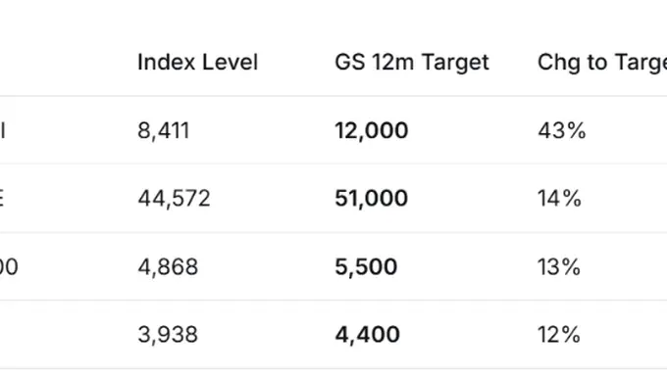Click the 4,400 target value
Image resolution: width=667 pixels, height=374 pixels.
click(x=367, y=335)
